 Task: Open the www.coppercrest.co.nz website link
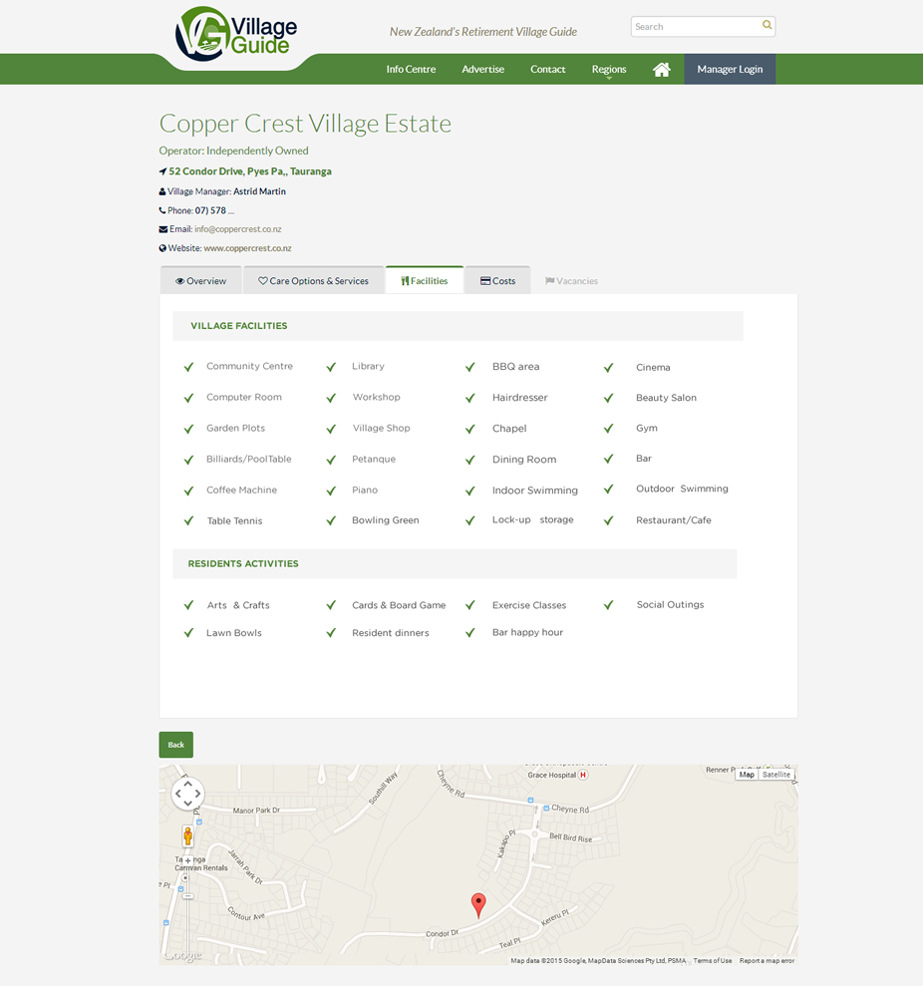click(250, 248)
